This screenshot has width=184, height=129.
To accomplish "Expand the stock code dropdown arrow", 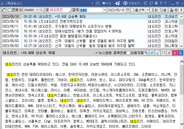I will (x=37, y=10).
